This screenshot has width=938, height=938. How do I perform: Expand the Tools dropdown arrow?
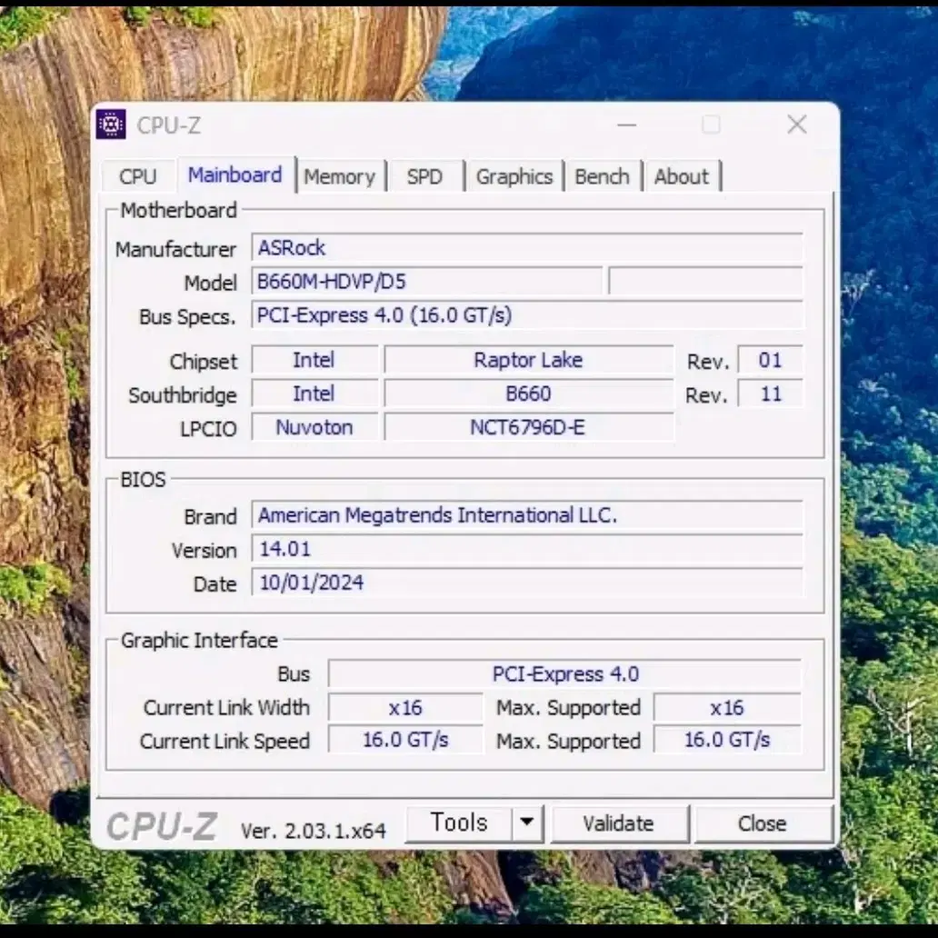click(526, 823)
